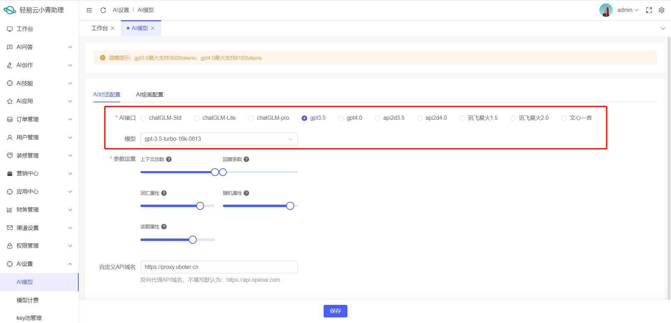Select the AI对话配置 tab
Viewport: 671px width, 323px height.
[107, 95]
